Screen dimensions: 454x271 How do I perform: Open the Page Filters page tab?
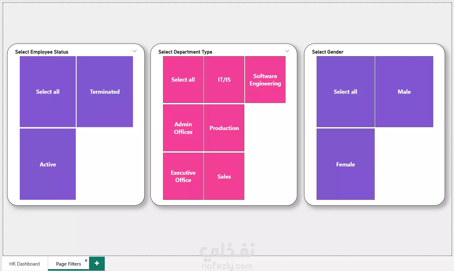(68, 264)
